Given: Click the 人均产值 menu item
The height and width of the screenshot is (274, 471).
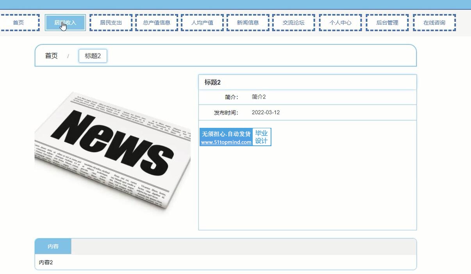Looking at the screenshot, I should point(202,23).
